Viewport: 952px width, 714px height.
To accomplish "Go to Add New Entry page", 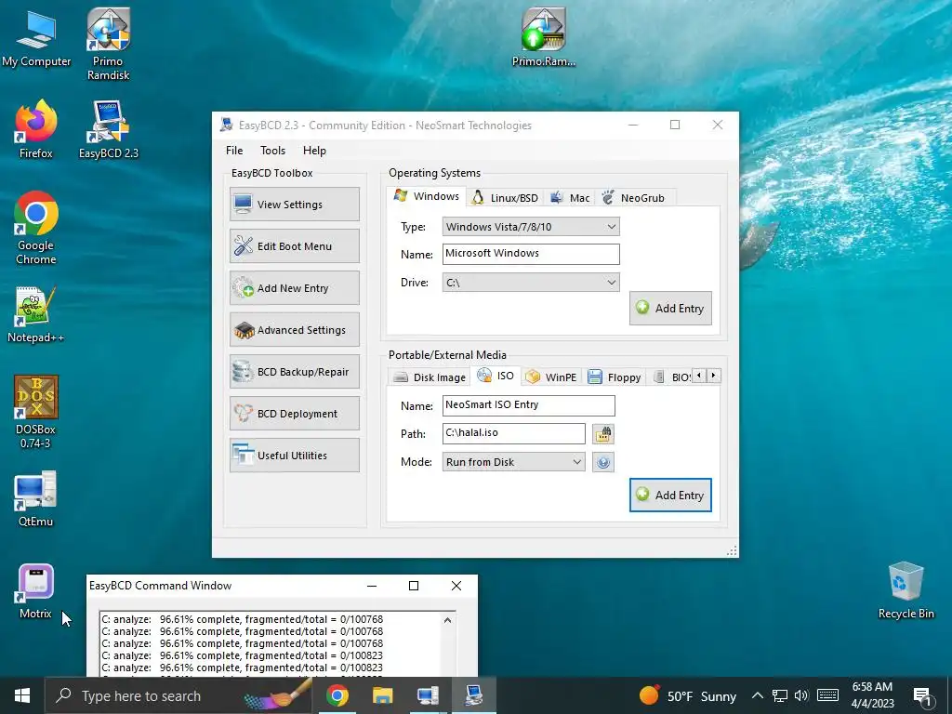I will click(295, 288).
